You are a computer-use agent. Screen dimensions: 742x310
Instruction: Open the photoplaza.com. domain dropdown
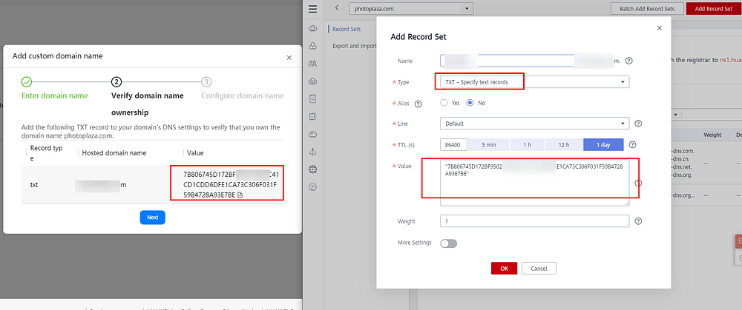(411, 8)
